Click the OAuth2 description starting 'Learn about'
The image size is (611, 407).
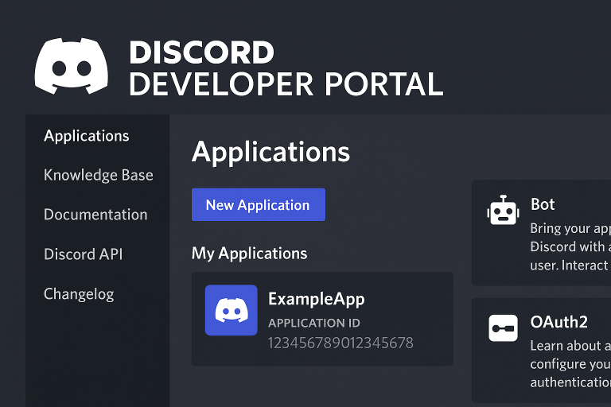[570, 364]
